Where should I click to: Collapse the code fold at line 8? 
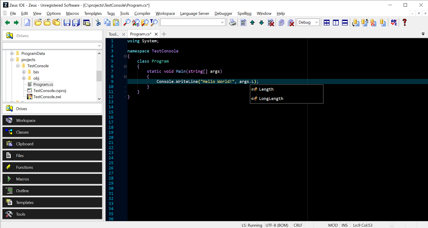tap(125, 77)
